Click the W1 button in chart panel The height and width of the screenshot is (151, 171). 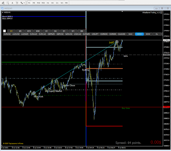coord(73,31)
